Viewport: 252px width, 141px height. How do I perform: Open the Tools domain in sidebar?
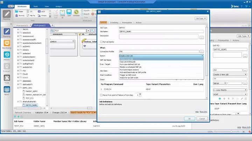(7, 79)
